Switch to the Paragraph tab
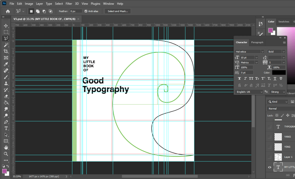The height and width of the screenshot is (179, 295). pos(257,42)
